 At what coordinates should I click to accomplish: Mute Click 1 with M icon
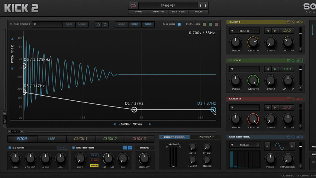298,22
